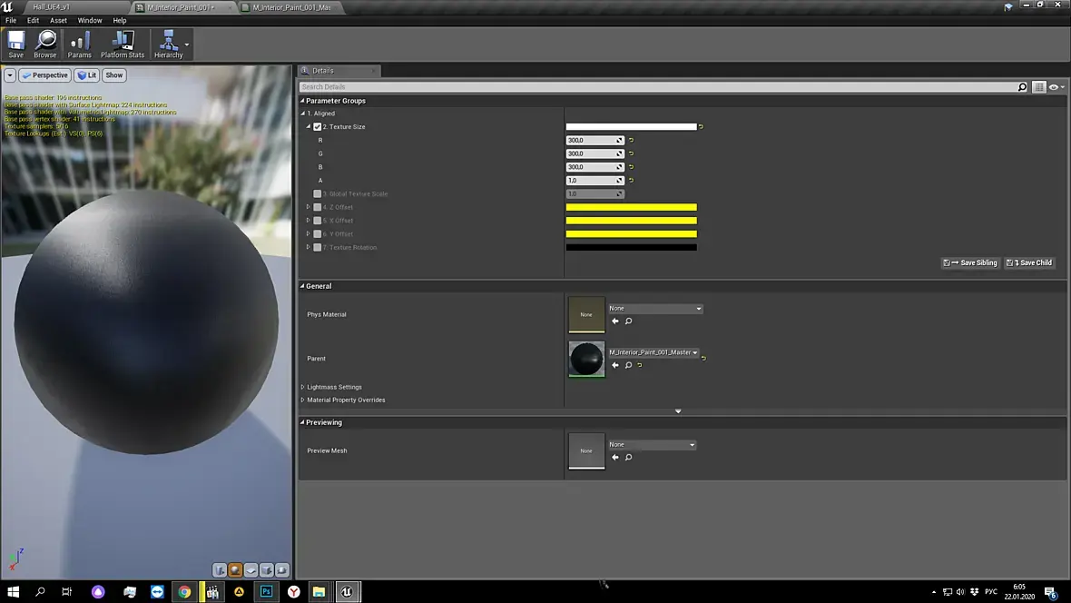1071x603 pixels.
Task: Open the Preview Mesh None dropdown
Action: (652, 444)
